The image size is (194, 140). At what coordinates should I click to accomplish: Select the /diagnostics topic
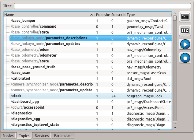point(91,113)
